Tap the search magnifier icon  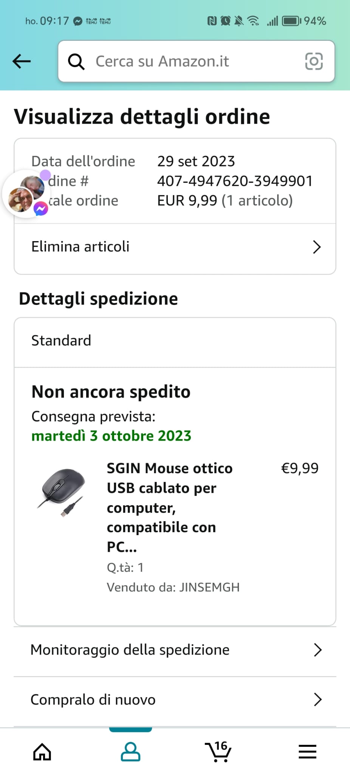pos(76,61)
